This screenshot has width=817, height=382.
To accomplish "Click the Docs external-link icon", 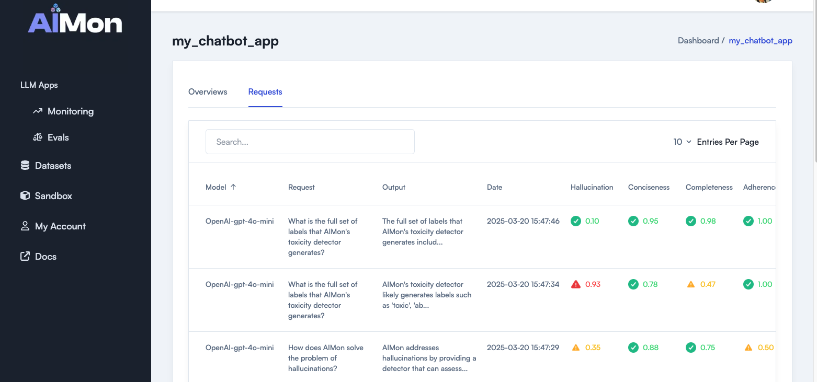I will pos(25,256).
